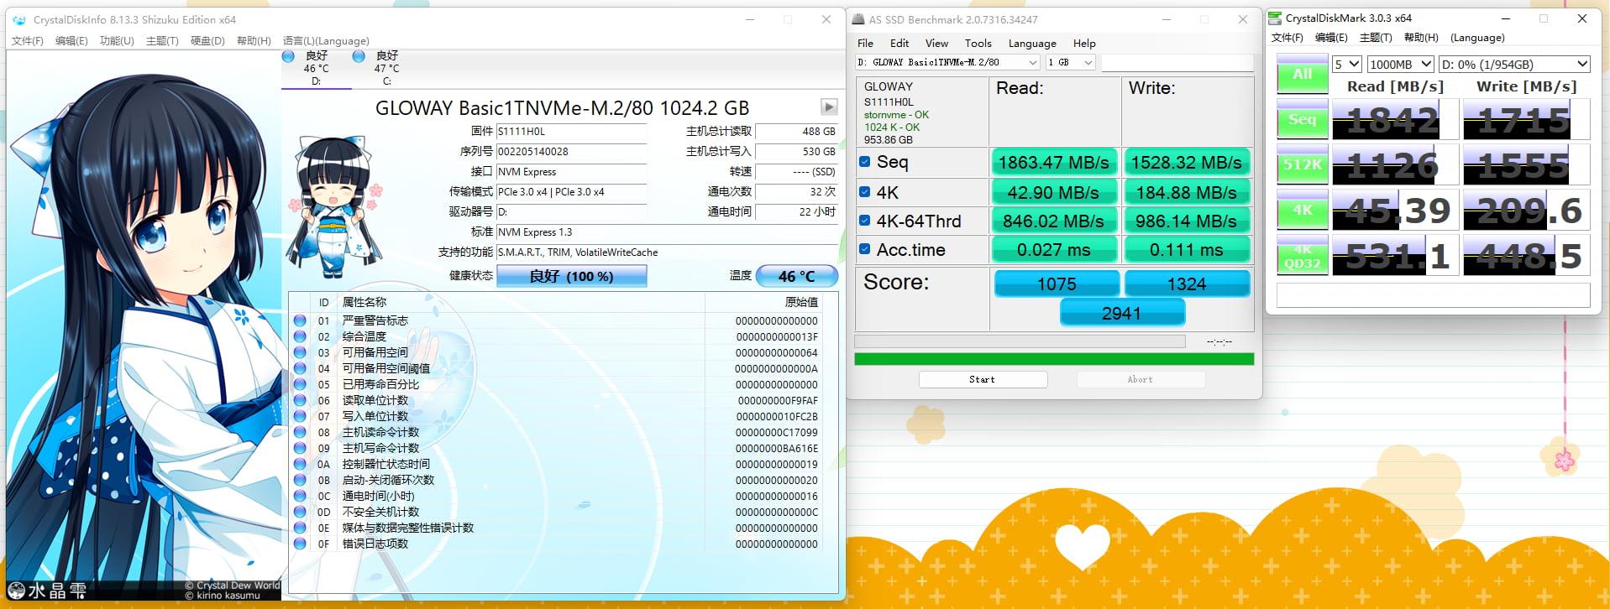Image resolution: width=1610 pixels, height=609 pixels.
Task: Open Help menu in AS SSD Benchmark
Action: pos(1084,44)
